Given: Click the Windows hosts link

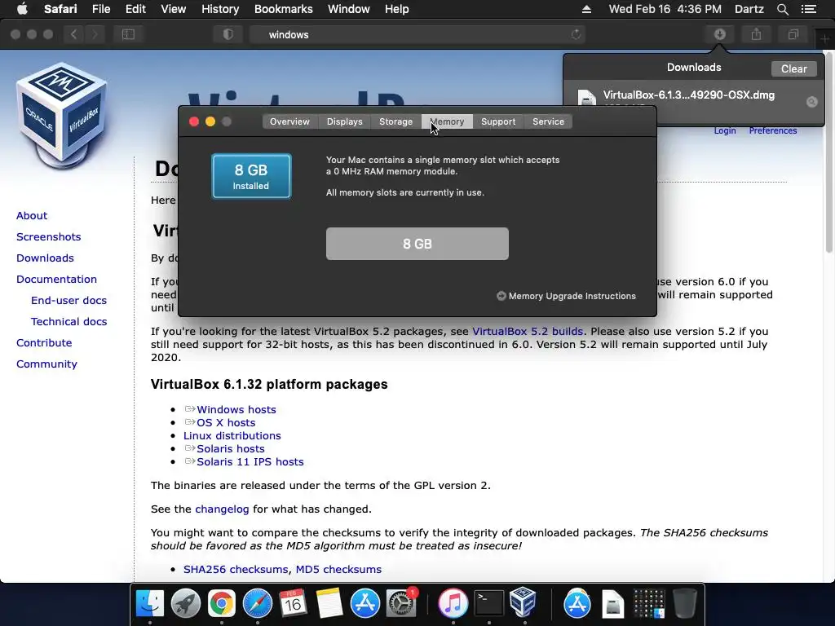Looking at the screenshot, I should pos(236,409).
